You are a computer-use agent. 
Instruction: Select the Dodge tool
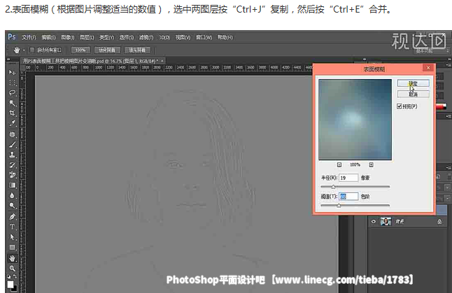pos(12,206)
